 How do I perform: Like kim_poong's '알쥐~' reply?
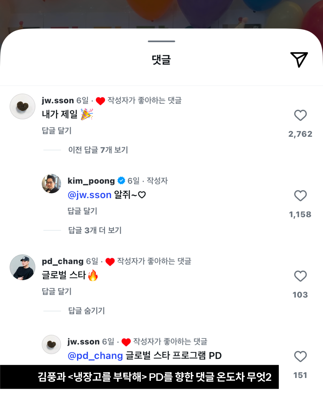pos(300,196)
